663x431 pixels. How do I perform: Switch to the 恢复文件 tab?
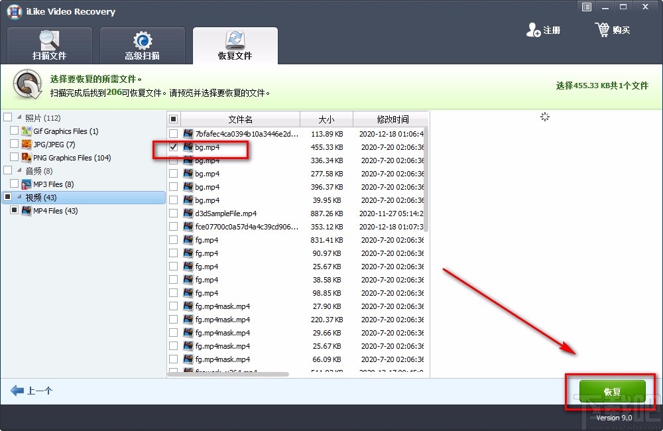(x=235, y=45)
